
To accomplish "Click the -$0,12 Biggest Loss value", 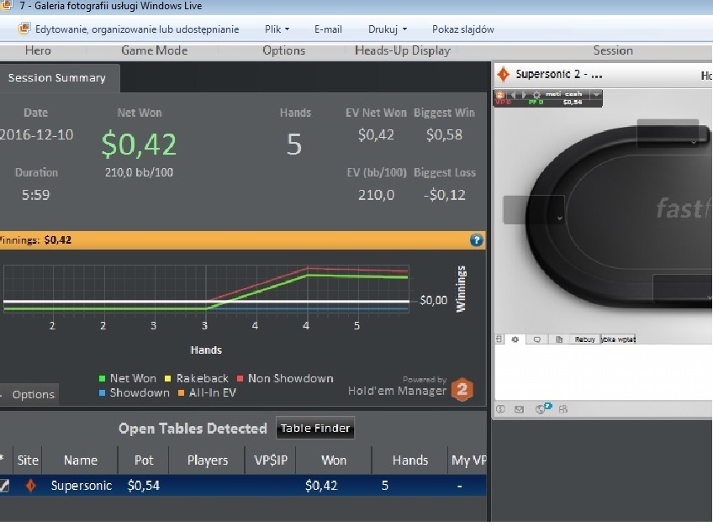I will point(444,195).
